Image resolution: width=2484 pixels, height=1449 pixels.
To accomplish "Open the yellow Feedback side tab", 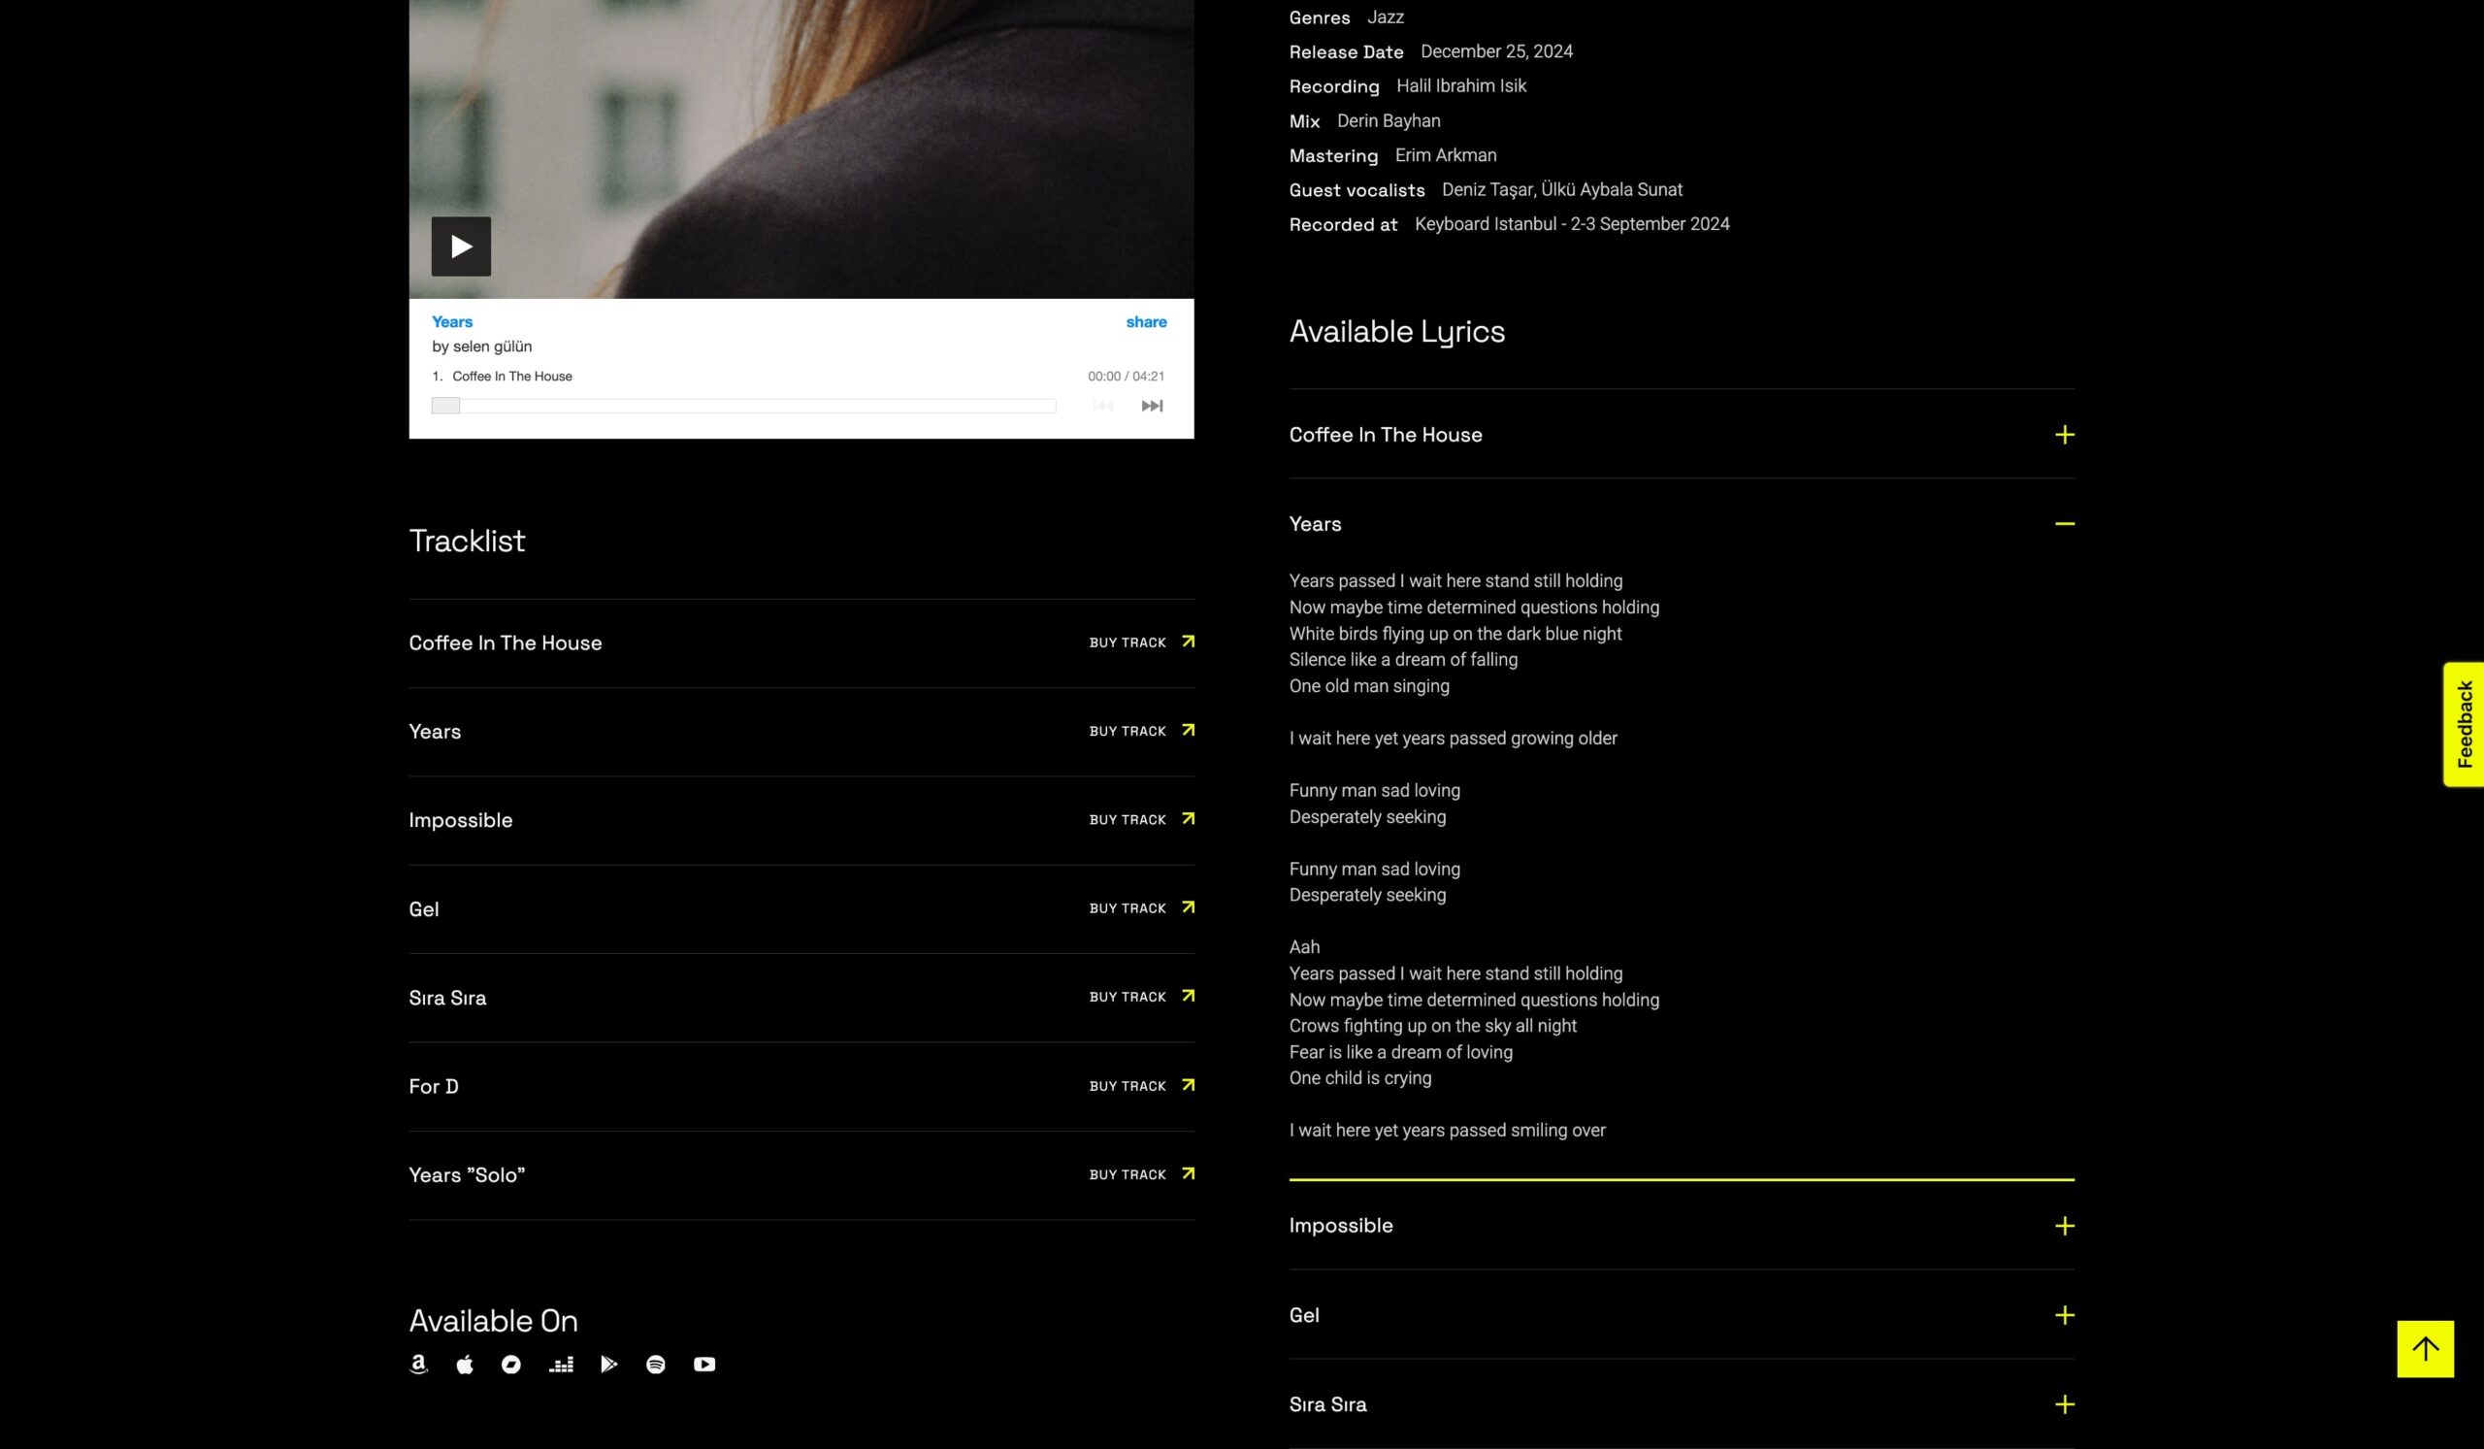I will tap(2464, 723).
